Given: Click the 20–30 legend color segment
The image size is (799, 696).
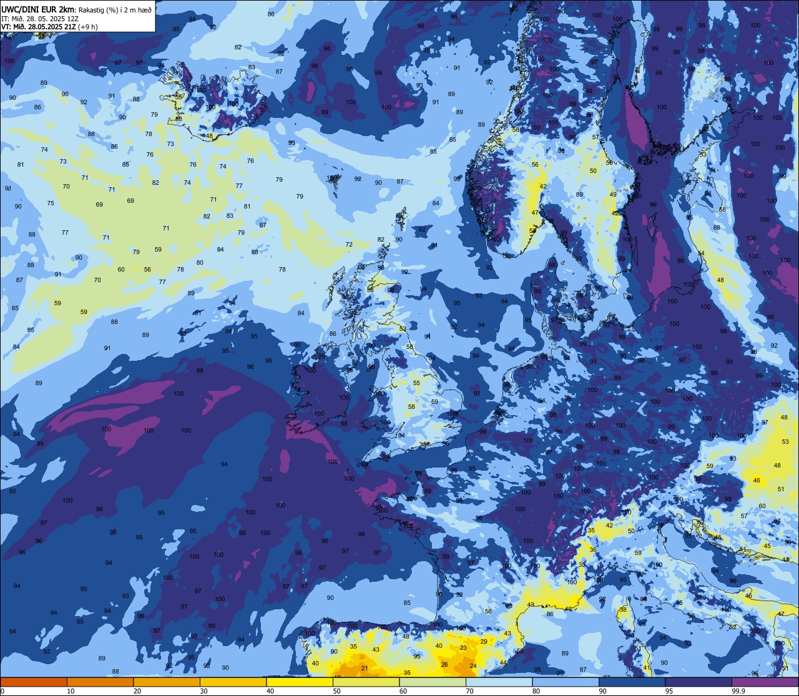Looking at the screenshot, I should point(167,682).
